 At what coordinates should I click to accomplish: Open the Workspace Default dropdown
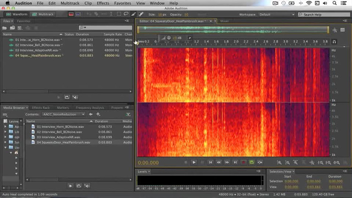(276, 15)
